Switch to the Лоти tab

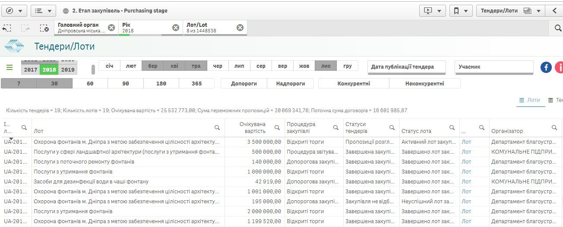point(530,100)
